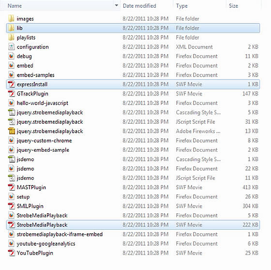
Task: Click the jquery-custom-chrome file icon
Action: 12,141
